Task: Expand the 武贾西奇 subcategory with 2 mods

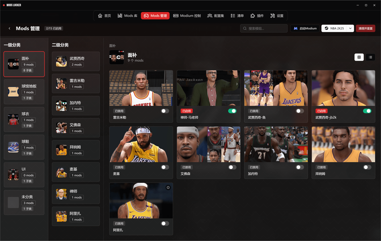Action: pos(76,61)
